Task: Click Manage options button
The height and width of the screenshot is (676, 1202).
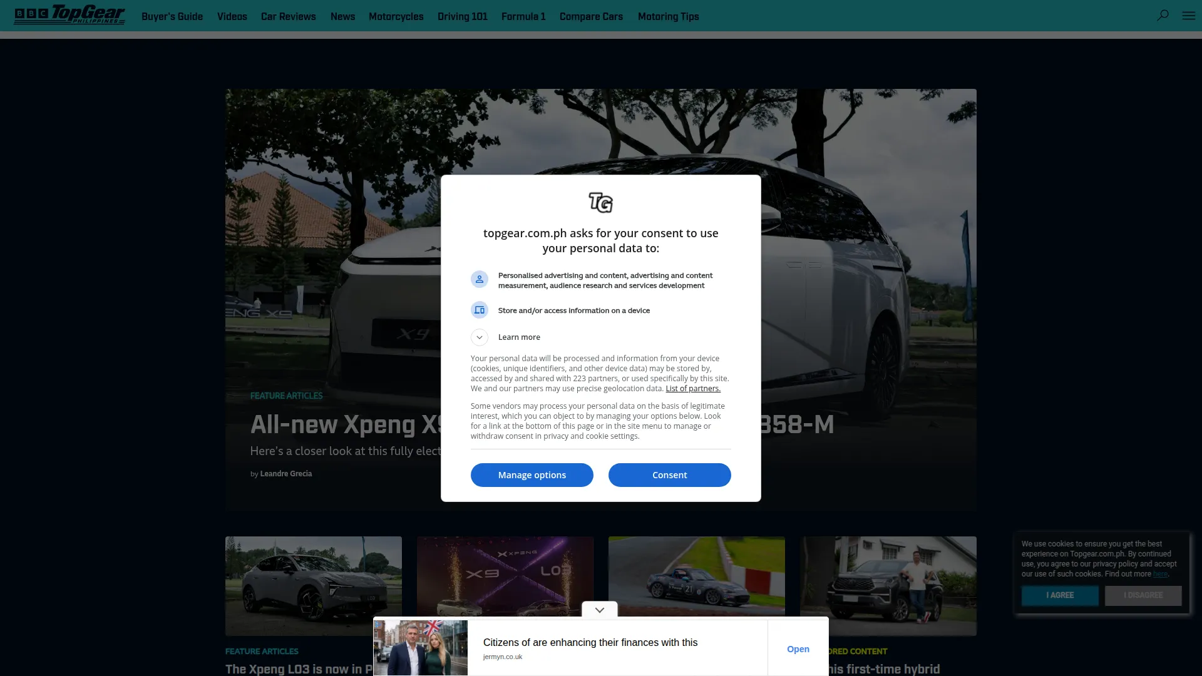Action: click(x=532, y=475)
